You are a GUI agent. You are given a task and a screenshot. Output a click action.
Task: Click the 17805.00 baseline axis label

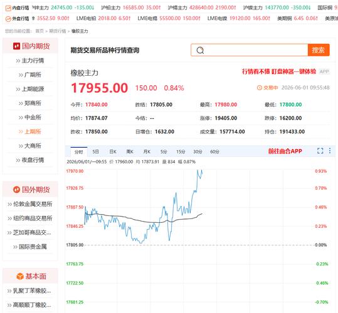point(75,245)
